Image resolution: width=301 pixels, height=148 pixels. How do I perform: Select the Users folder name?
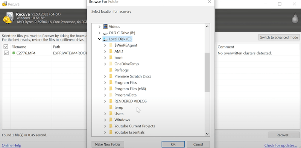pyautogui.click(x=119, y=113)
